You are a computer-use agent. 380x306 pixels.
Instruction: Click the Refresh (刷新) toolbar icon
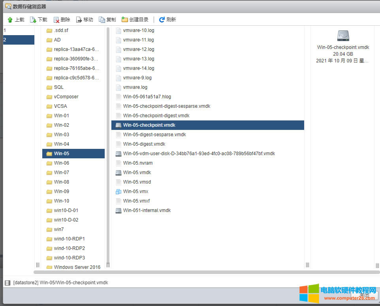[162, 20]
